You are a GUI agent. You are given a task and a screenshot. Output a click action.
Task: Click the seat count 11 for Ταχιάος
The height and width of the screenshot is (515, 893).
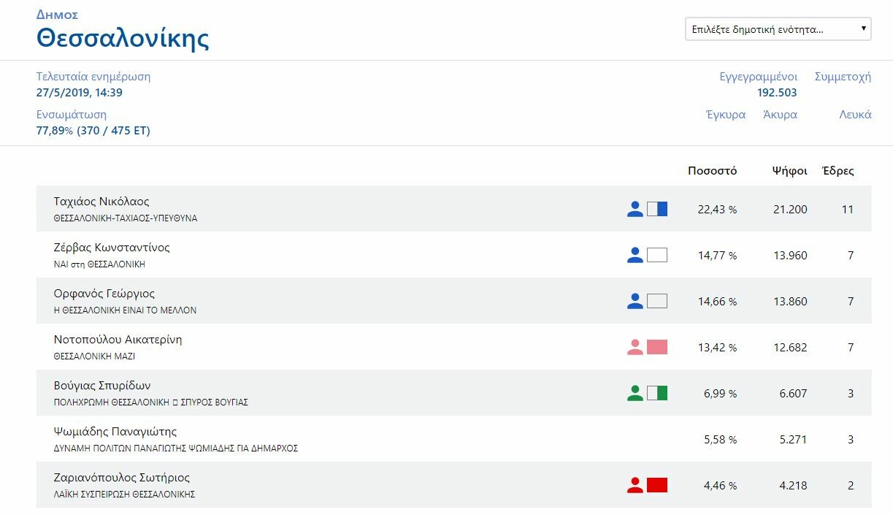pyautogui.click(x=848, y=210)
